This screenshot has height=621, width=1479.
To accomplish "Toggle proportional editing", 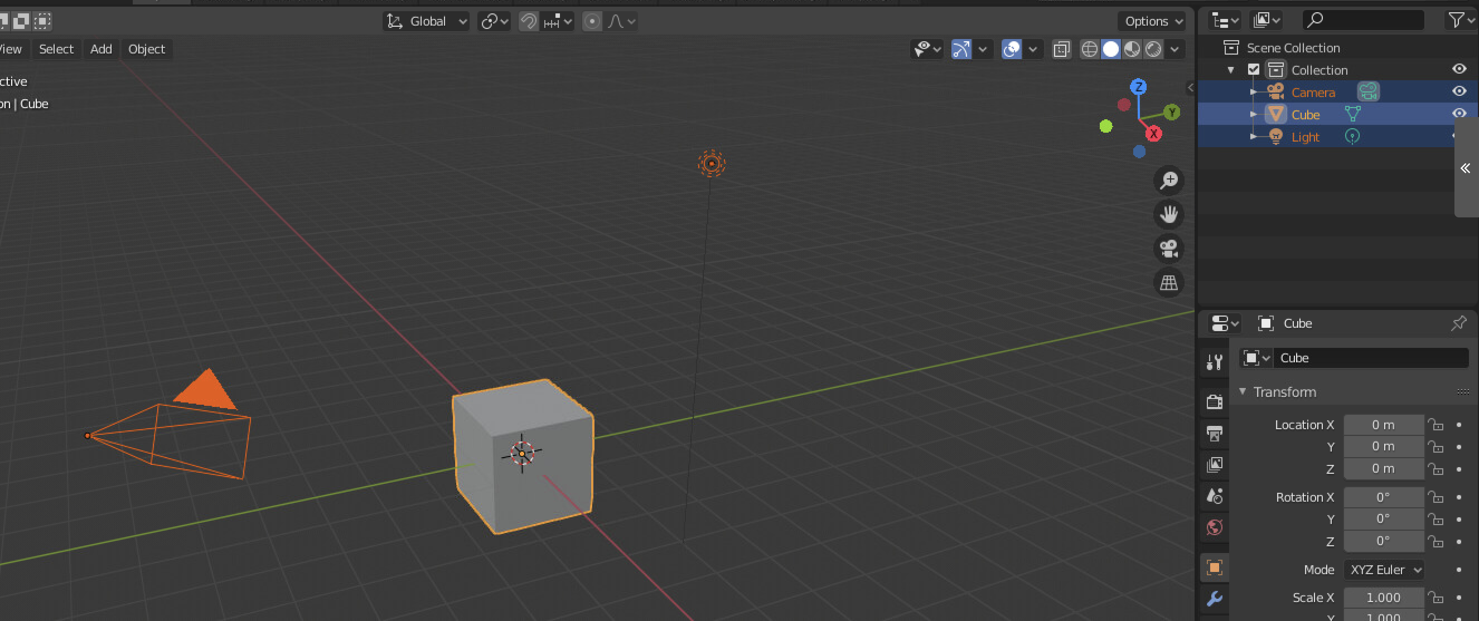I will point(592,22).
